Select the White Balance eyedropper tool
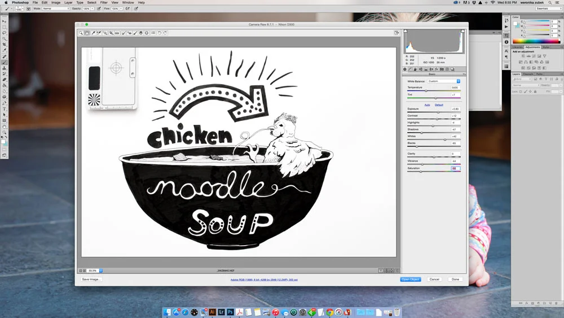Image resolution: width=564 pixels, height=318 pixels. tap(93, 33)
